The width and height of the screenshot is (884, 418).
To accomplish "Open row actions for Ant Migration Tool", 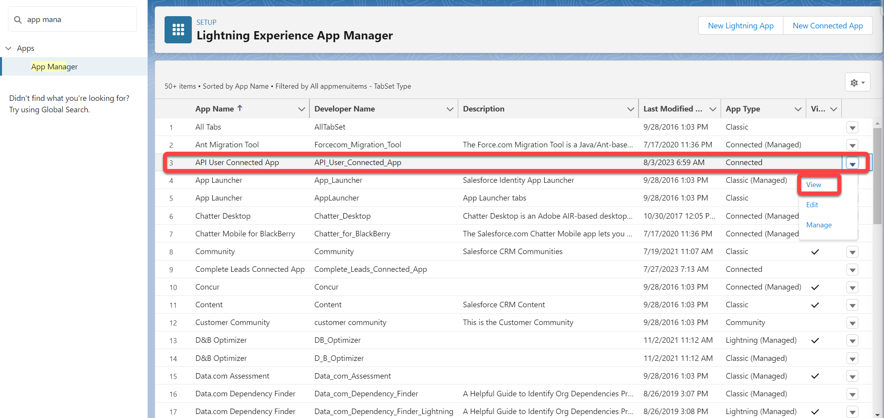I will [852, 145].
